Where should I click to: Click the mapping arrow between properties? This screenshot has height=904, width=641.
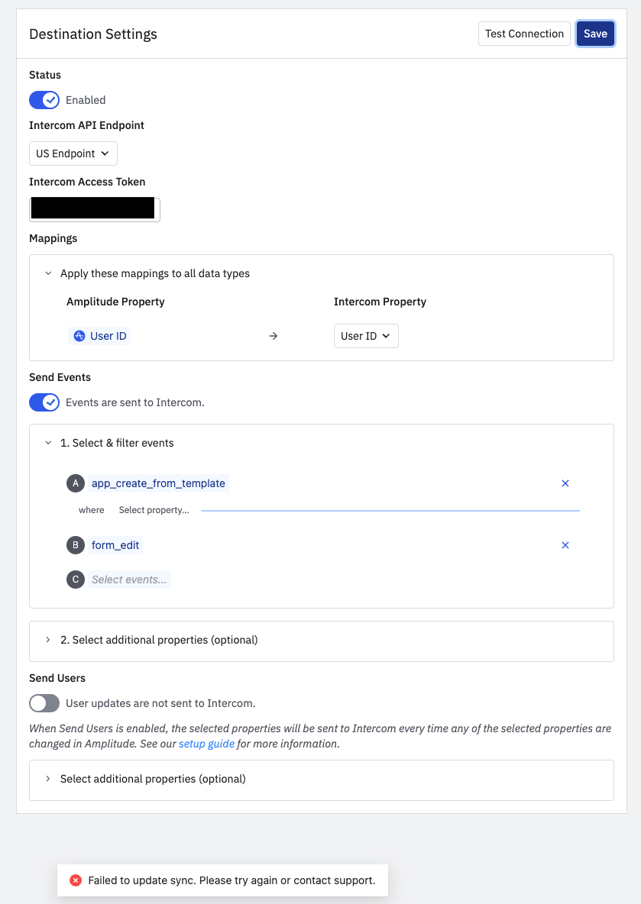point(274,336)
